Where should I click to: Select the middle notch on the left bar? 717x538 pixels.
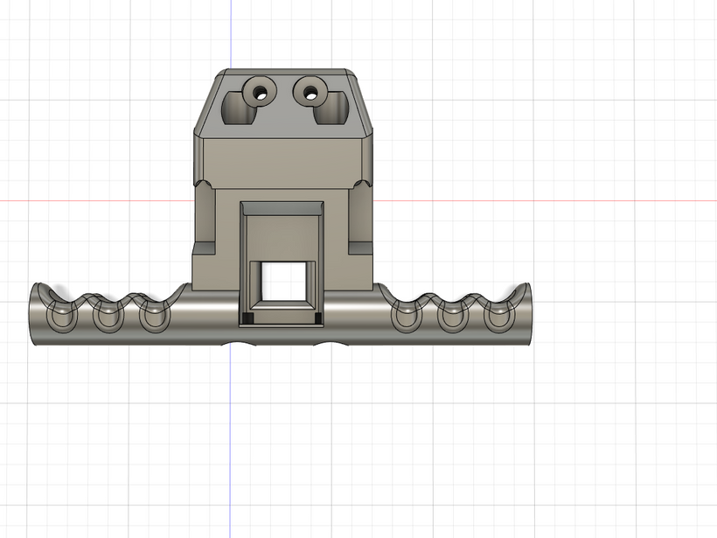click(107, 317)
